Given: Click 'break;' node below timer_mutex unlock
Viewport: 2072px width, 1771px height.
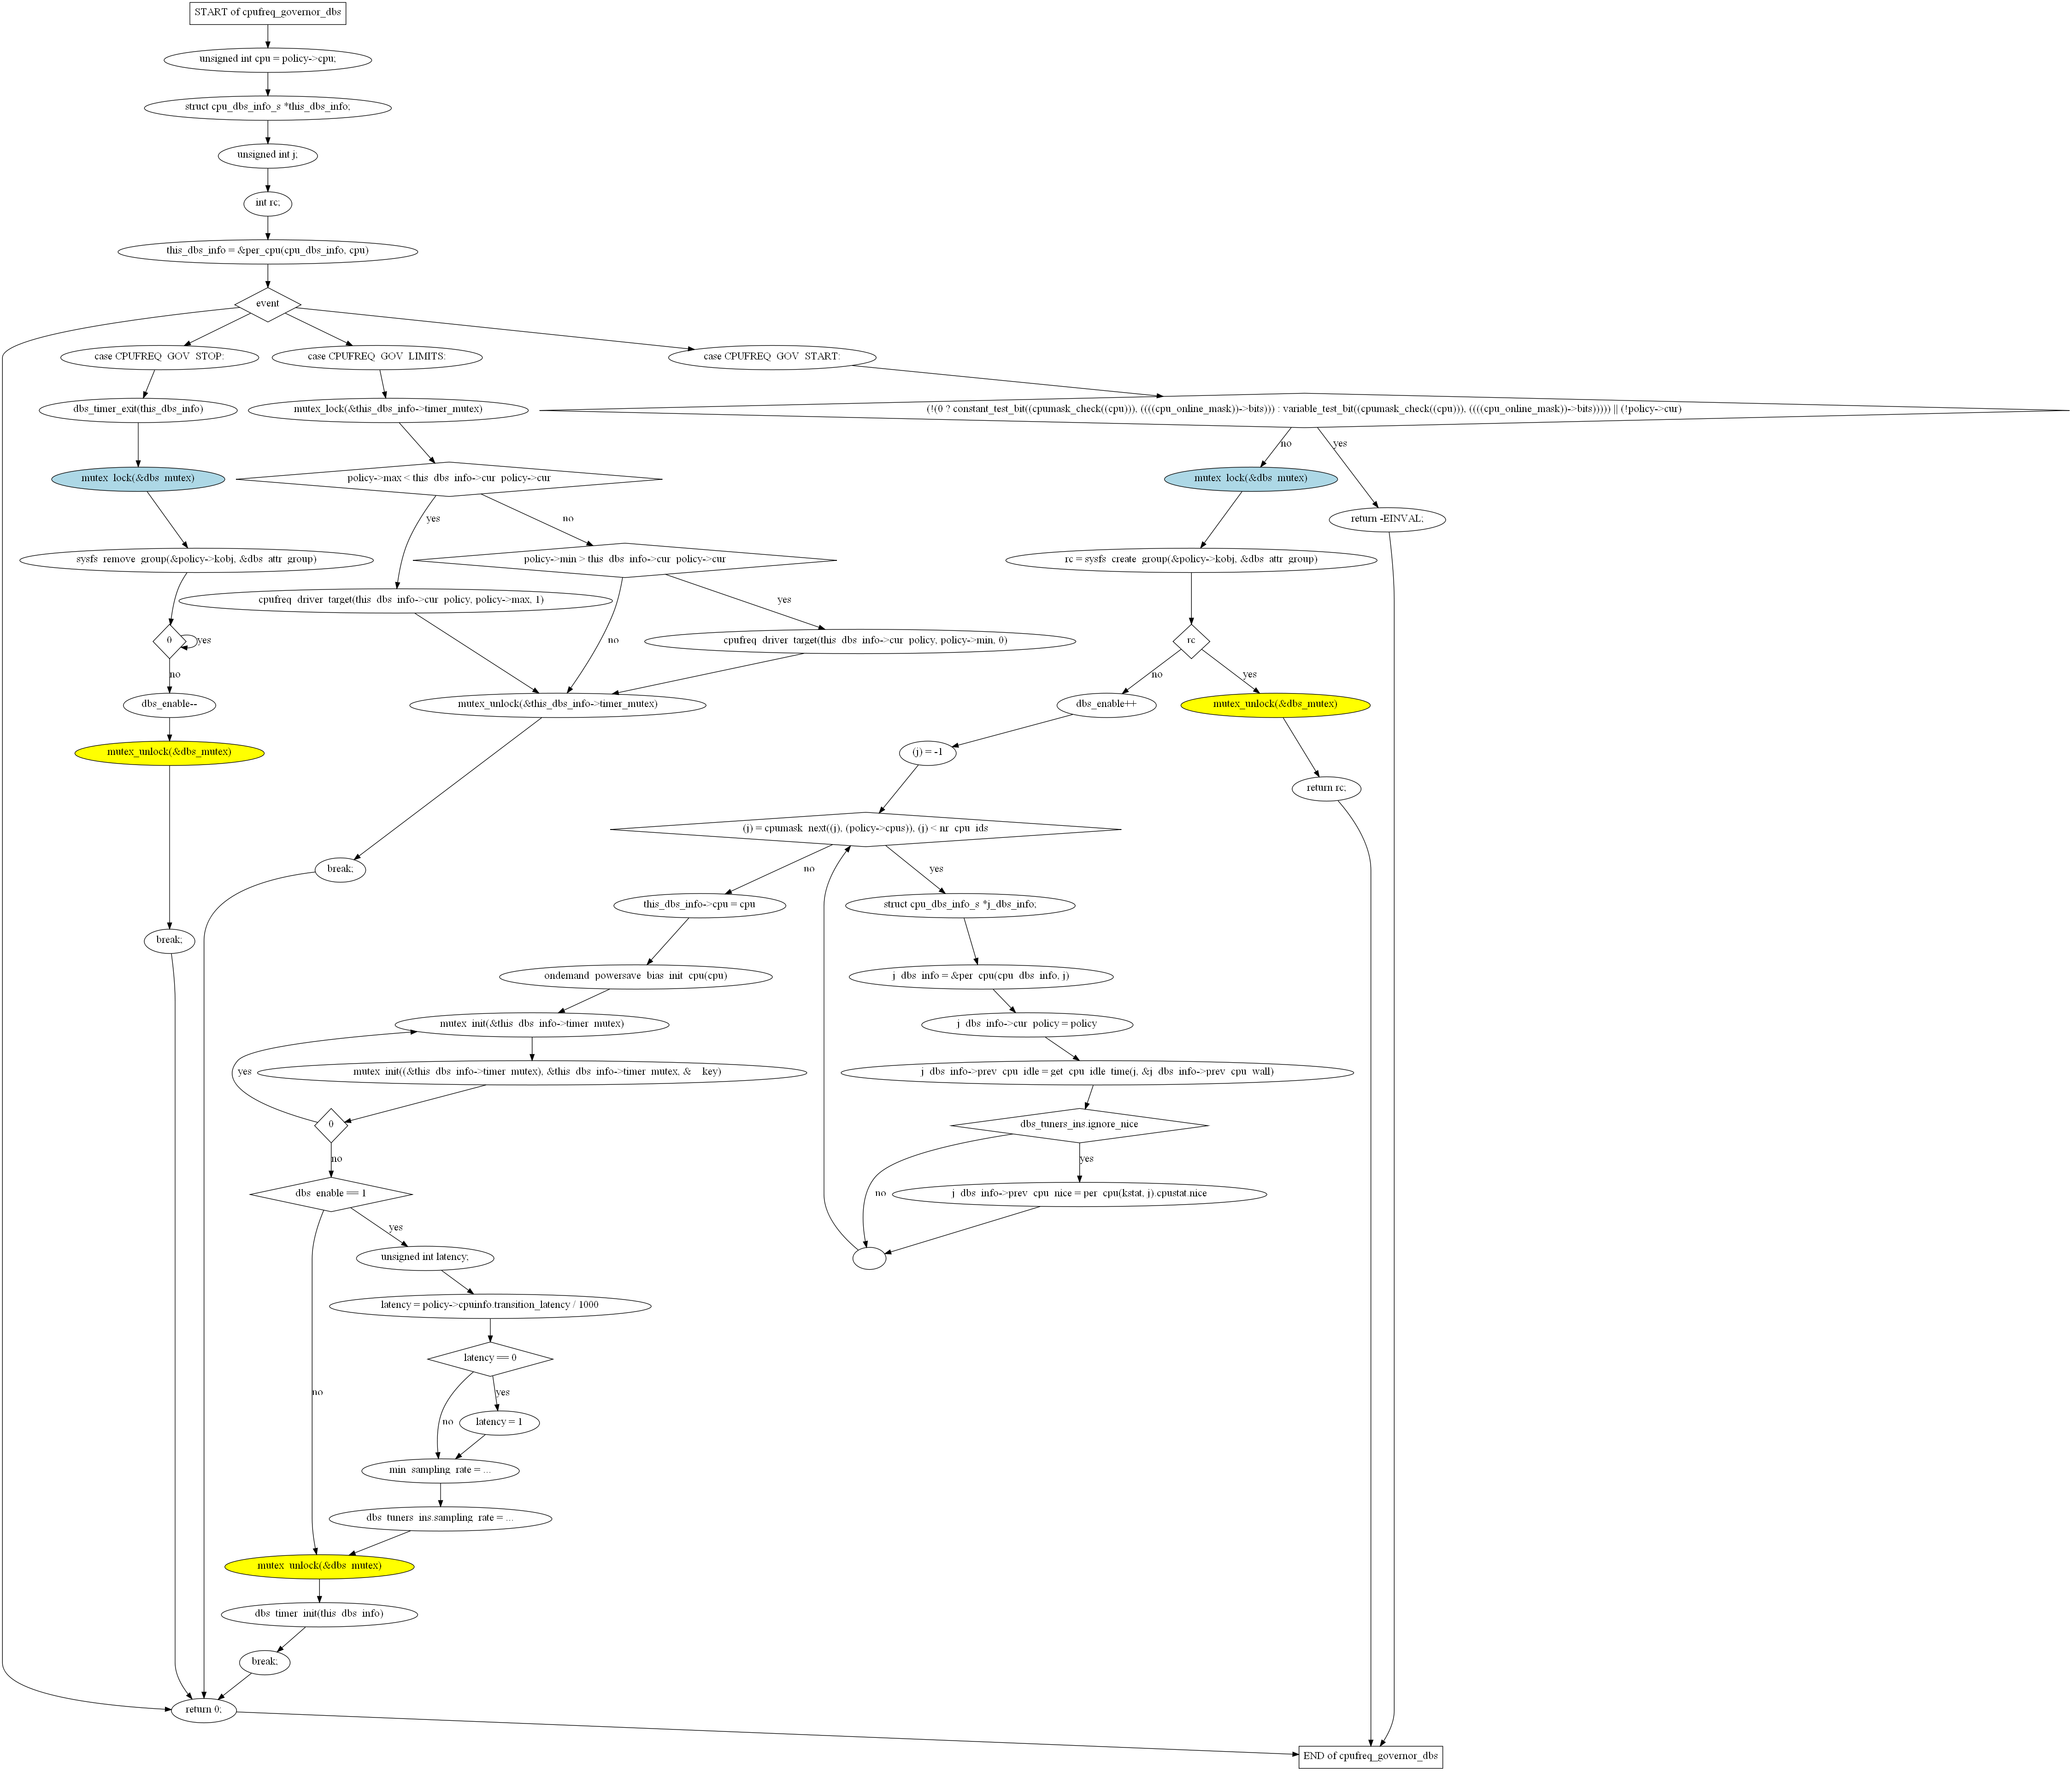Looking at the screenshot, I should click(340, 870).
